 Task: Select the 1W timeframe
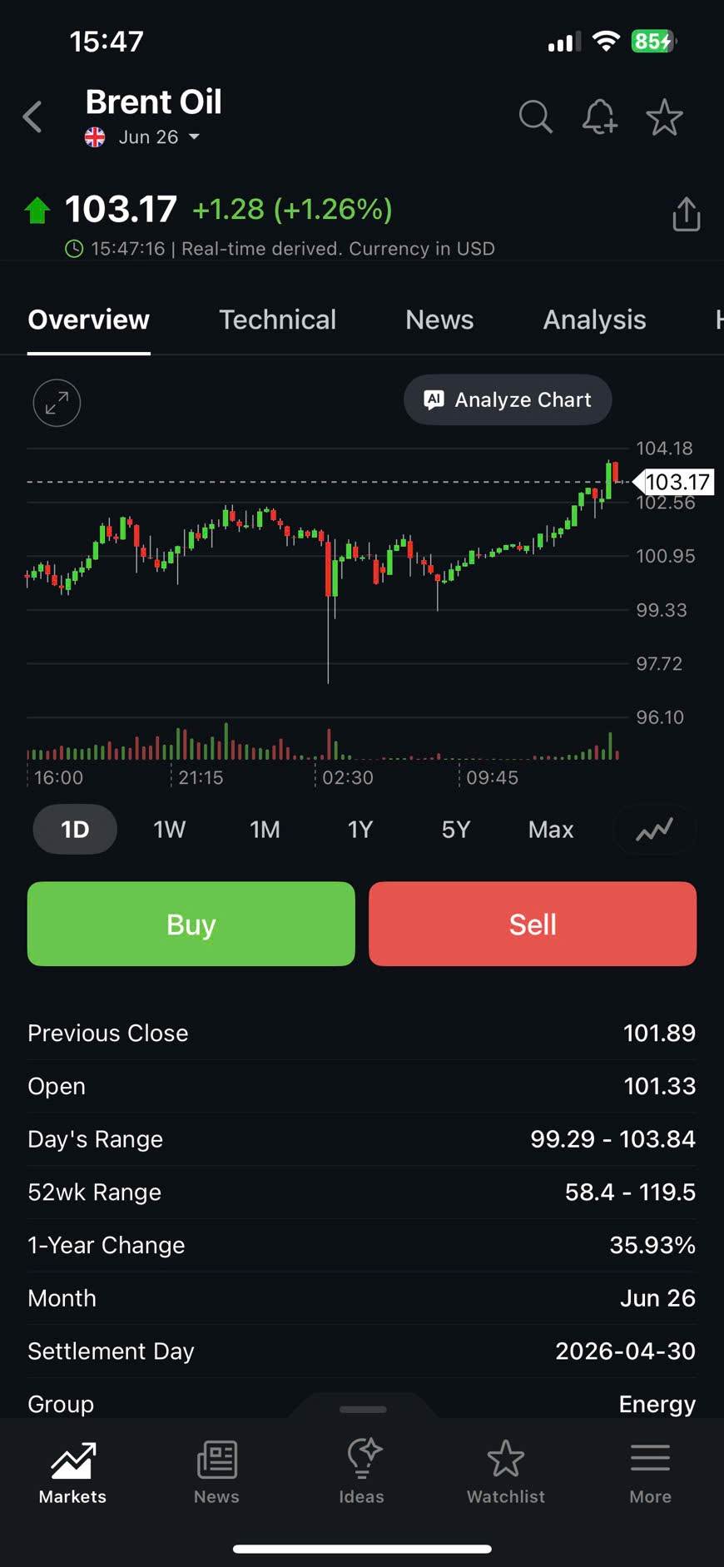click(169, 830)
